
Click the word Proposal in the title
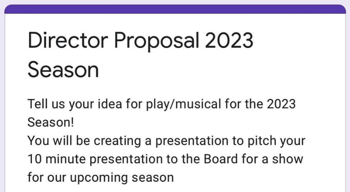tap(157, 41)
